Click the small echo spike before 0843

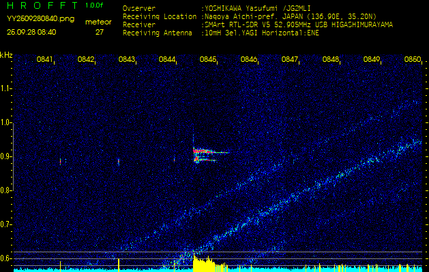point(119,162)
